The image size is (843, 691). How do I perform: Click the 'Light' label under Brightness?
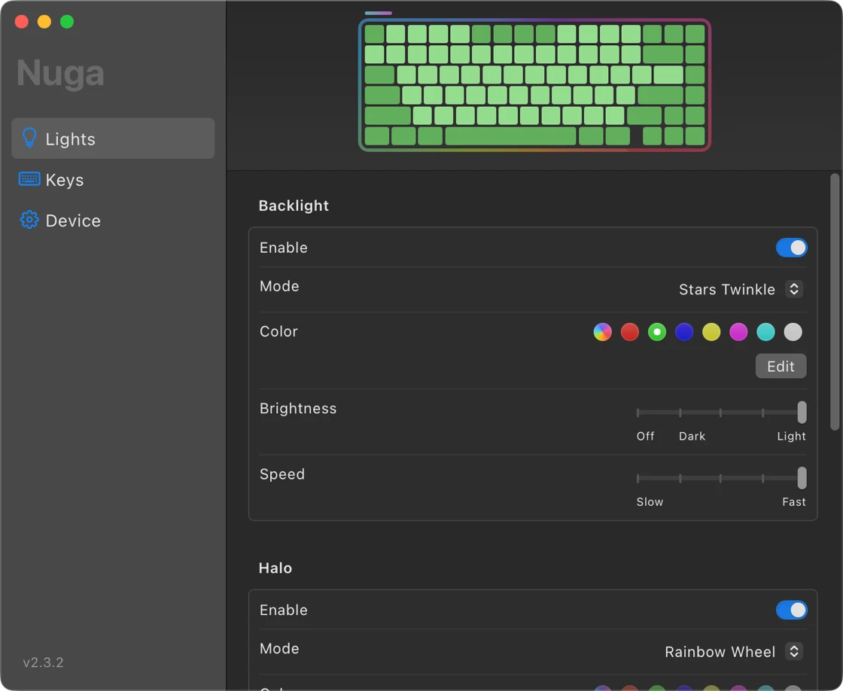[x=791, y=436]
